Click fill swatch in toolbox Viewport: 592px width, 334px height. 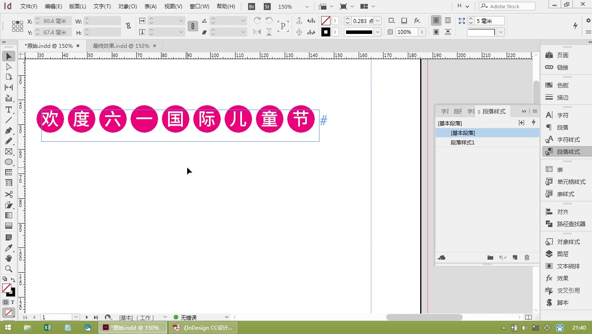tap(7, 288)
